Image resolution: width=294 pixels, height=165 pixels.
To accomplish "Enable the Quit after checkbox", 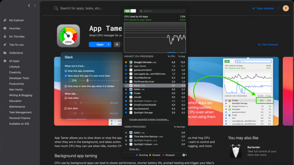I will click(x=65, y=108).
